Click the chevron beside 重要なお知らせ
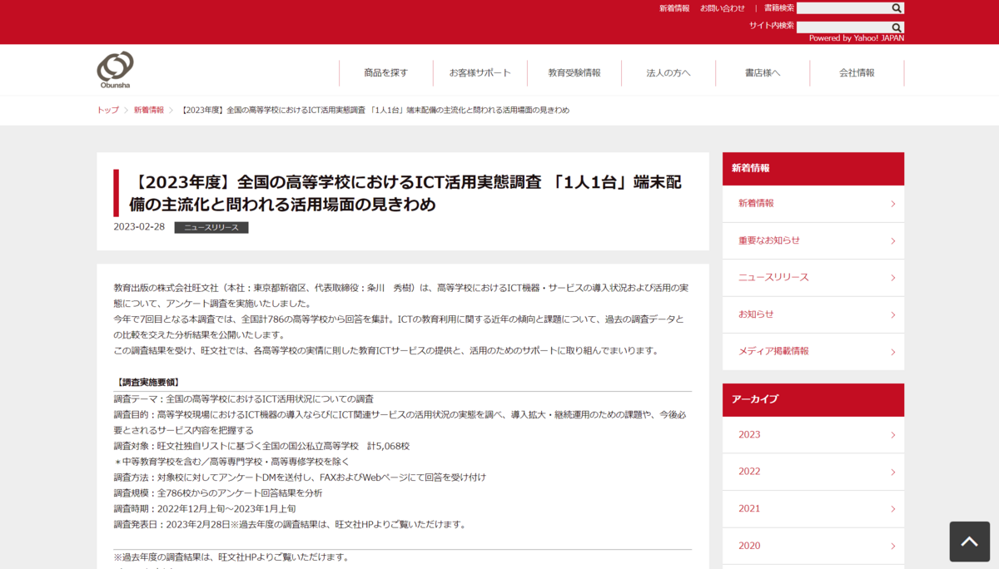This screenshot has height=569, width=999. pyautogui.click(x=893, y=241)
